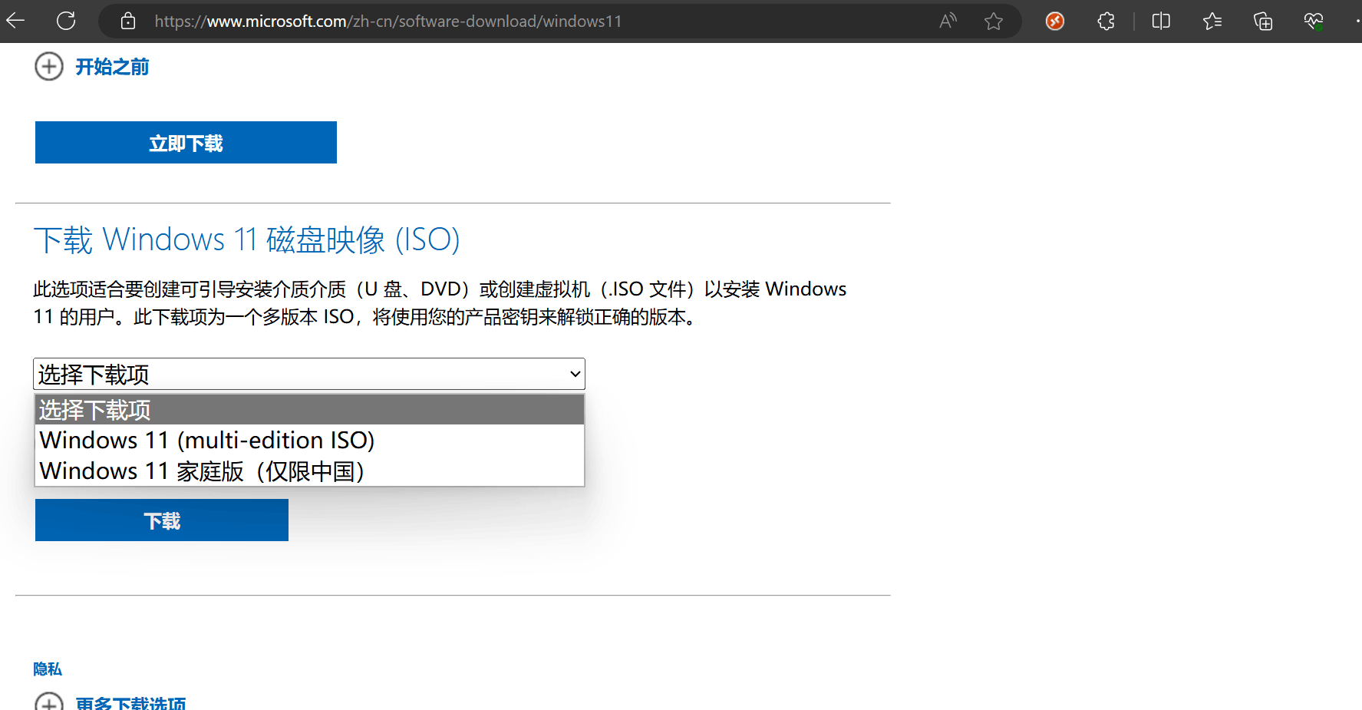This screenshot has height=710, width=1362.
Task: Toggle split screen view
Action: 1161,21
